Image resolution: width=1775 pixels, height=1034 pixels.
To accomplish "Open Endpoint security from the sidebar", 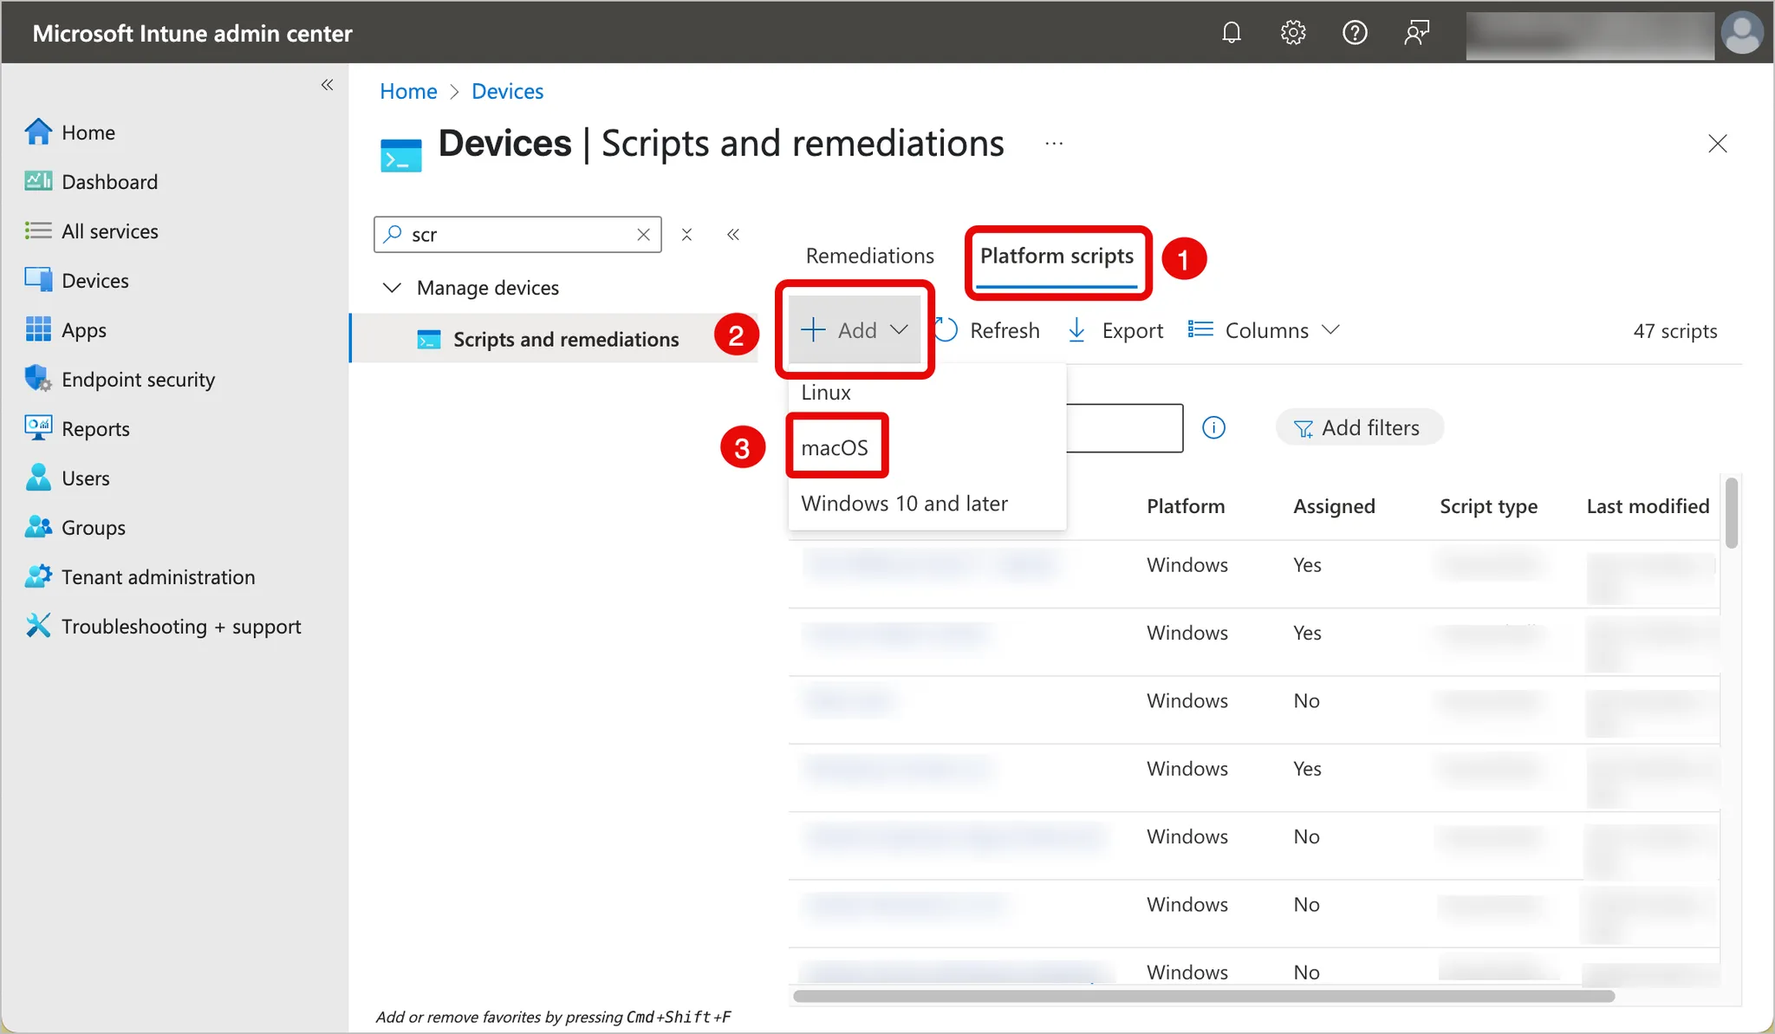I will [x=138, y=380].
